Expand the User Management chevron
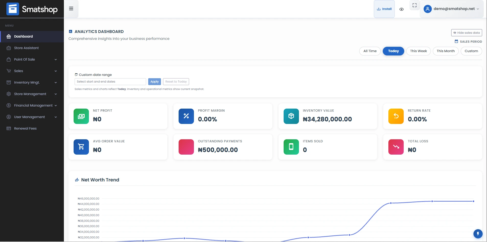 (56, 117)
